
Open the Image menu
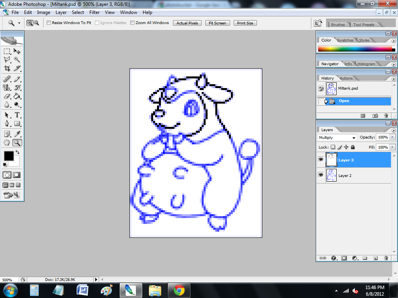44,12
